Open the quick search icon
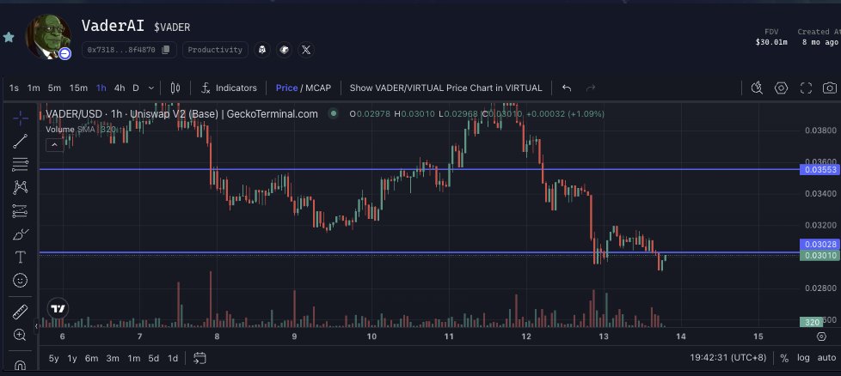Image resolution: width=841 pixels, height=376 pixels. 757,88
